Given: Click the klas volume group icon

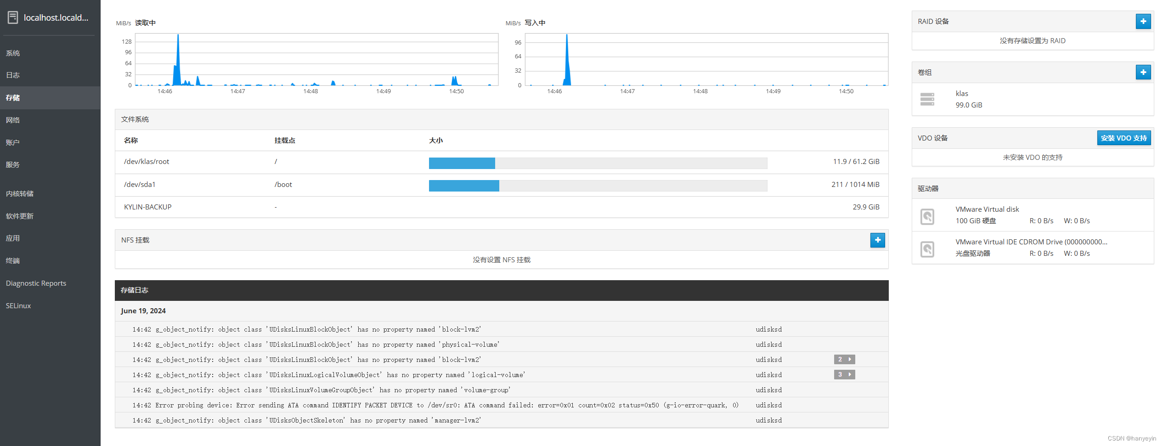Looking at the screenshot, I should (927, 99).
